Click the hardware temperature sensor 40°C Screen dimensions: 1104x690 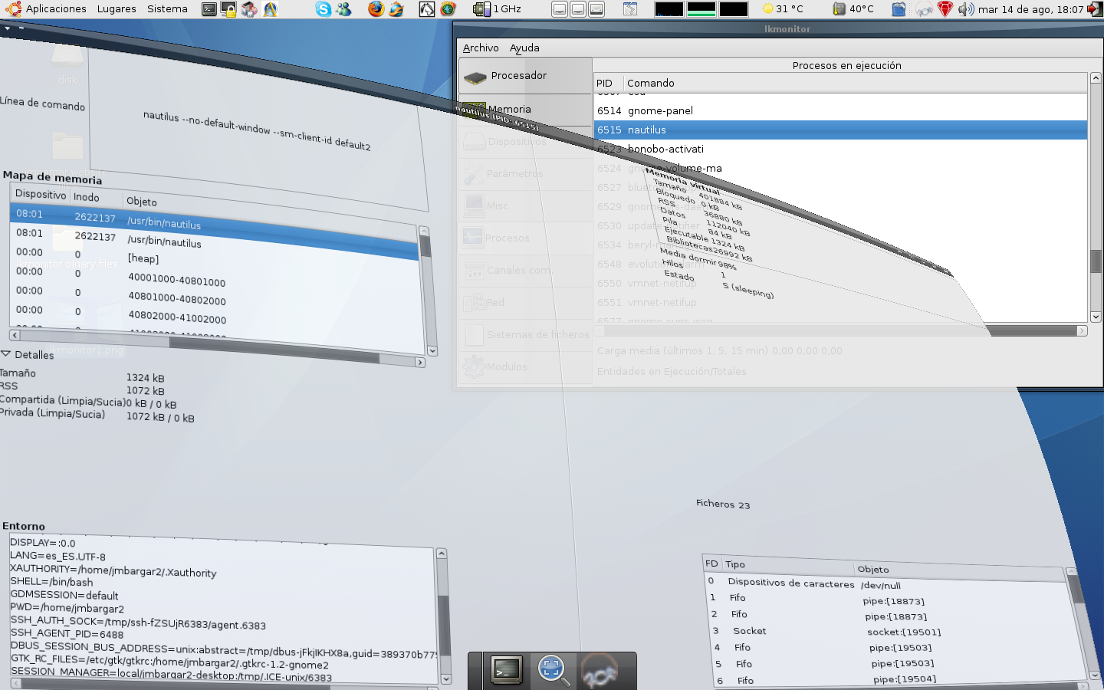pyautogui.click(x=853, y=9)
